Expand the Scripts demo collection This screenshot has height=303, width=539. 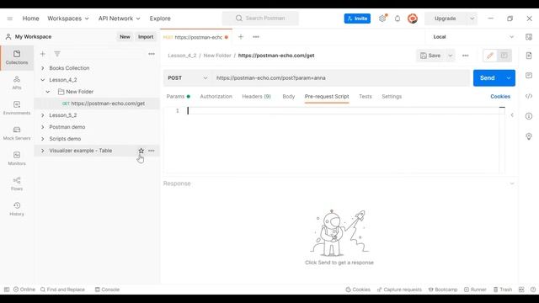(x=43, y=139)
